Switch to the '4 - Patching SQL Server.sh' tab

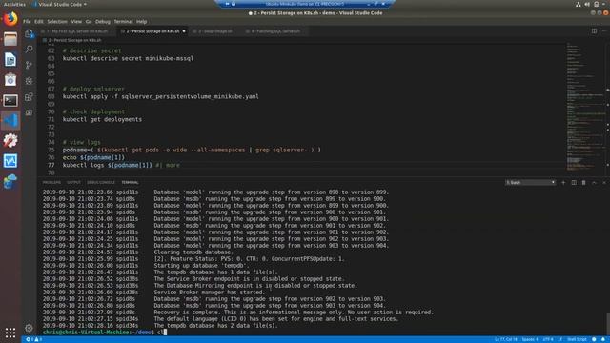pos(275,31)
